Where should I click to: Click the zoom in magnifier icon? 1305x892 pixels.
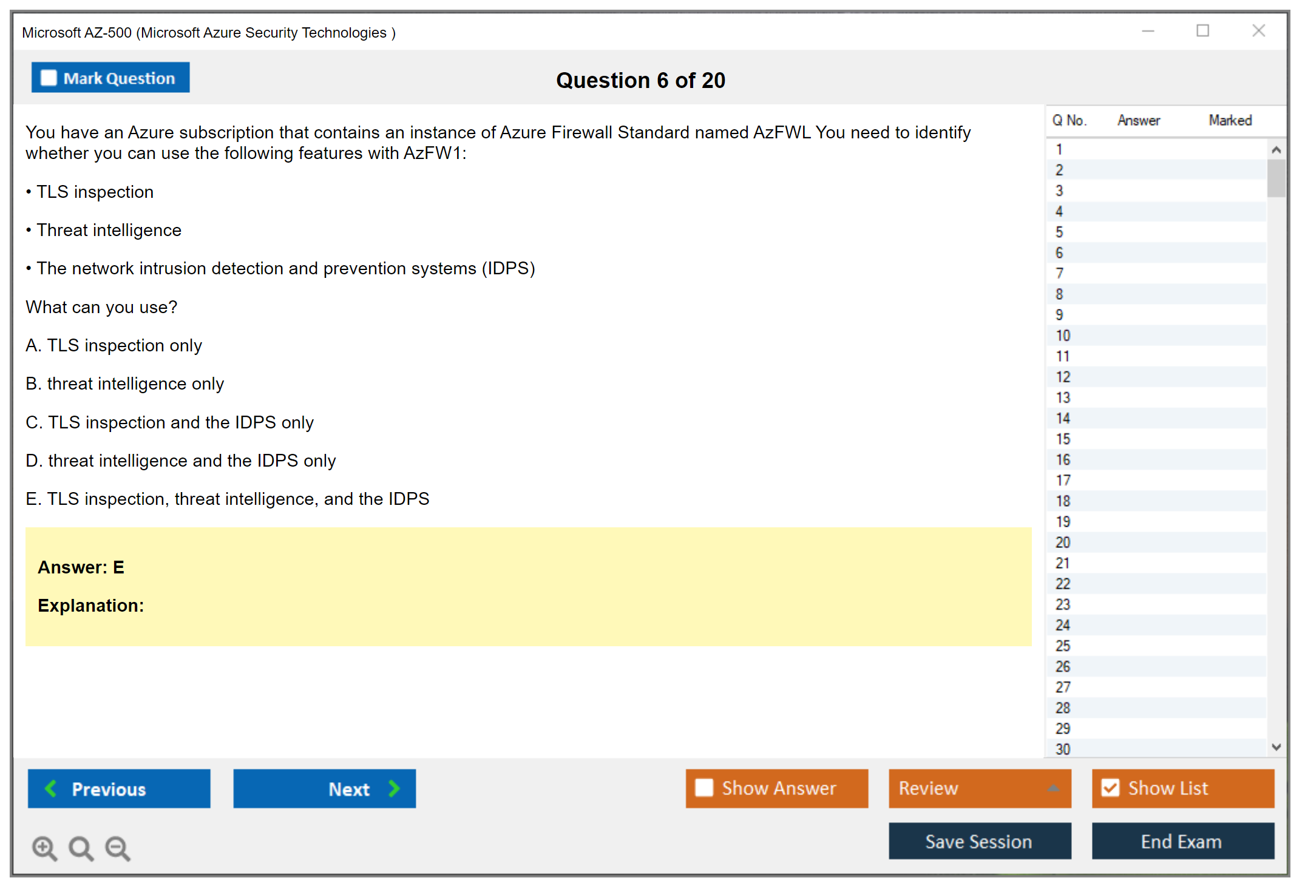[x=44, y=848]
